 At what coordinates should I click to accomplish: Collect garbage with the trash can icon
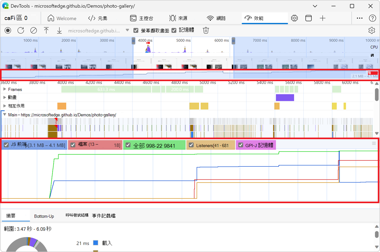[x=206, y=30]
